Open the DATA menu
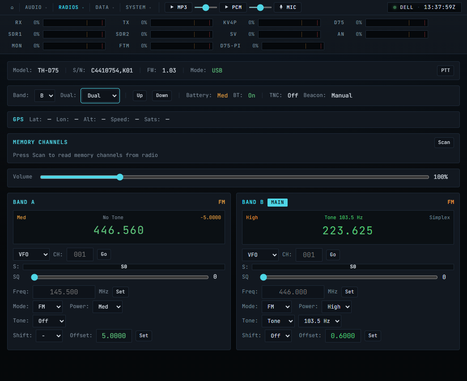Viewport: 467px width, 381px height. tap(105, 7)
